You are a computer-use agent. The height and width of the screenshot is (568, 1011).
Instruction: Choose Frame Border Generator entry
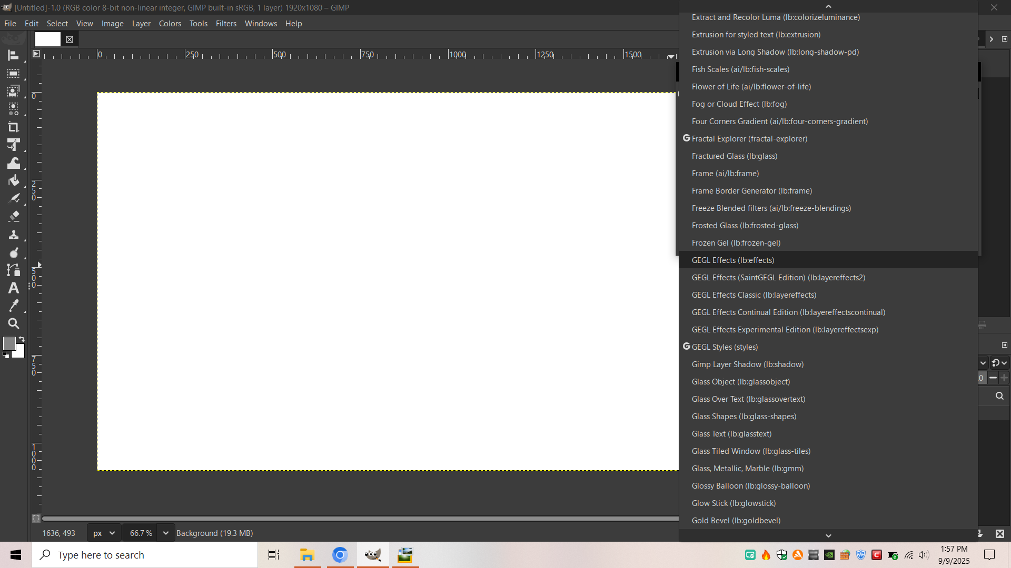pyautogui.click(x=828, y=191)
